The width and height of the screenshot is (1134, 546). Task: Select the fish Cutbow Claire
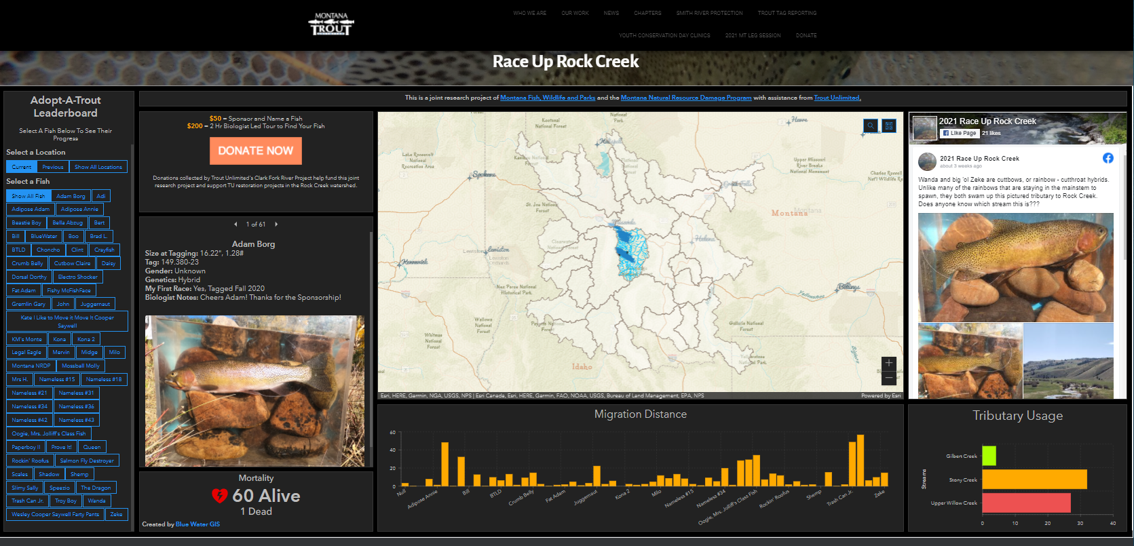(73, 264)
